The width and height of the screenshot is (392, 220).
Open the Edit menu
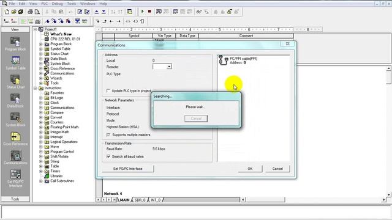pyautogui.click(x=22, y=4)
